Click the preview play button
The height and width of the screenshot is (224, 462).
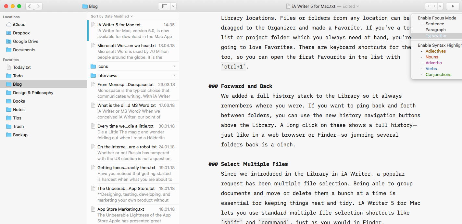pos(453,6)
